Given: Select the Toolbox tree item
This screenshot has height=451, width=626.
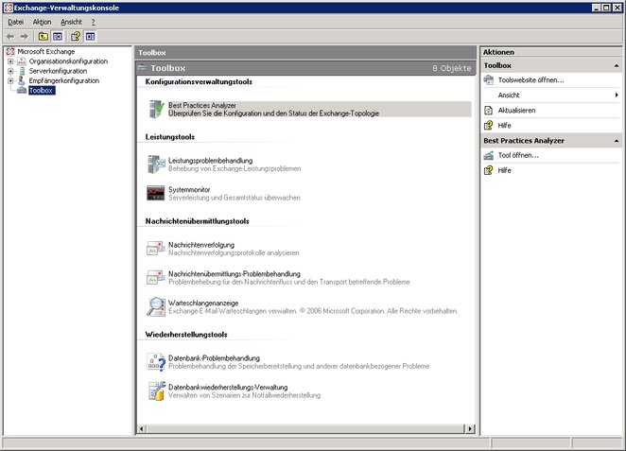Looking at the screenshot, I should pos(41,91).
